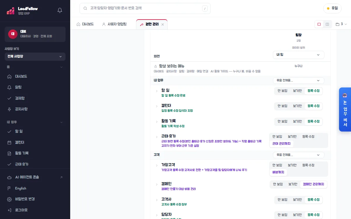
Task: Set 캘린더 permission to 등록·수정
Action: 314,106
